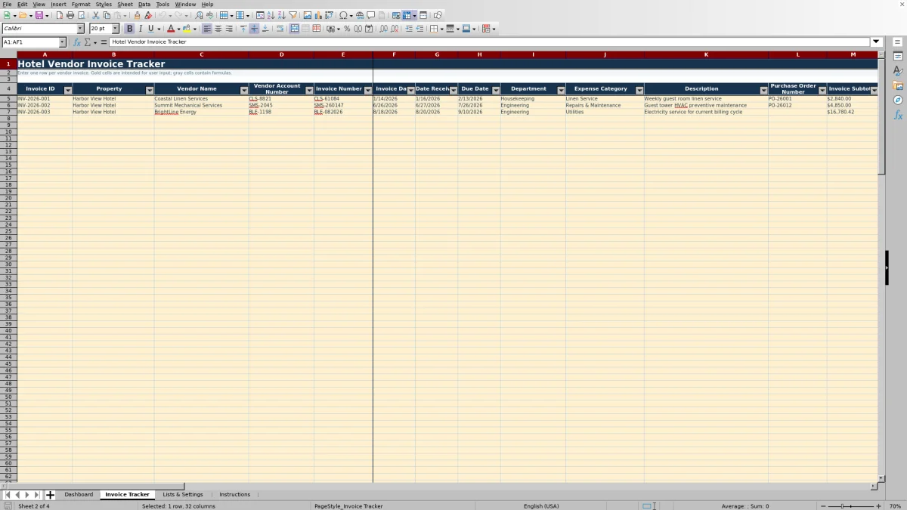Click the Merge and Center Cells icon
Viewport: 907px width, 510px height.
295,29
